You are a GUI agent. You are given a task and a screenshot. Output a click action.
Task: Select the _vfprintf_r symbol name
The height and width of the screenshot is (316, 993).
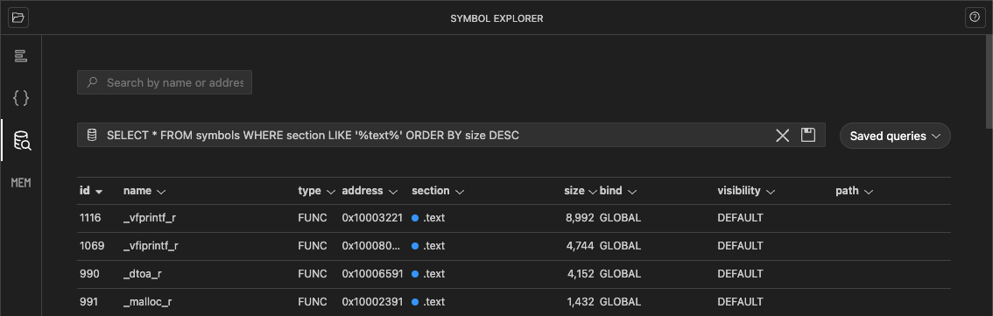point(150,218)
